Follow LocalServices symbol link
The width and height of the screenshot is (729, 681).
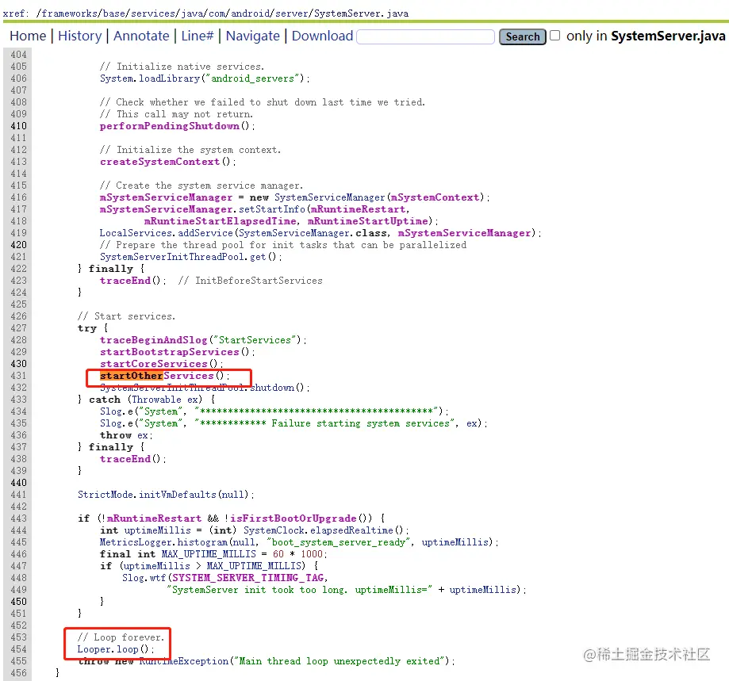point(136,233)
